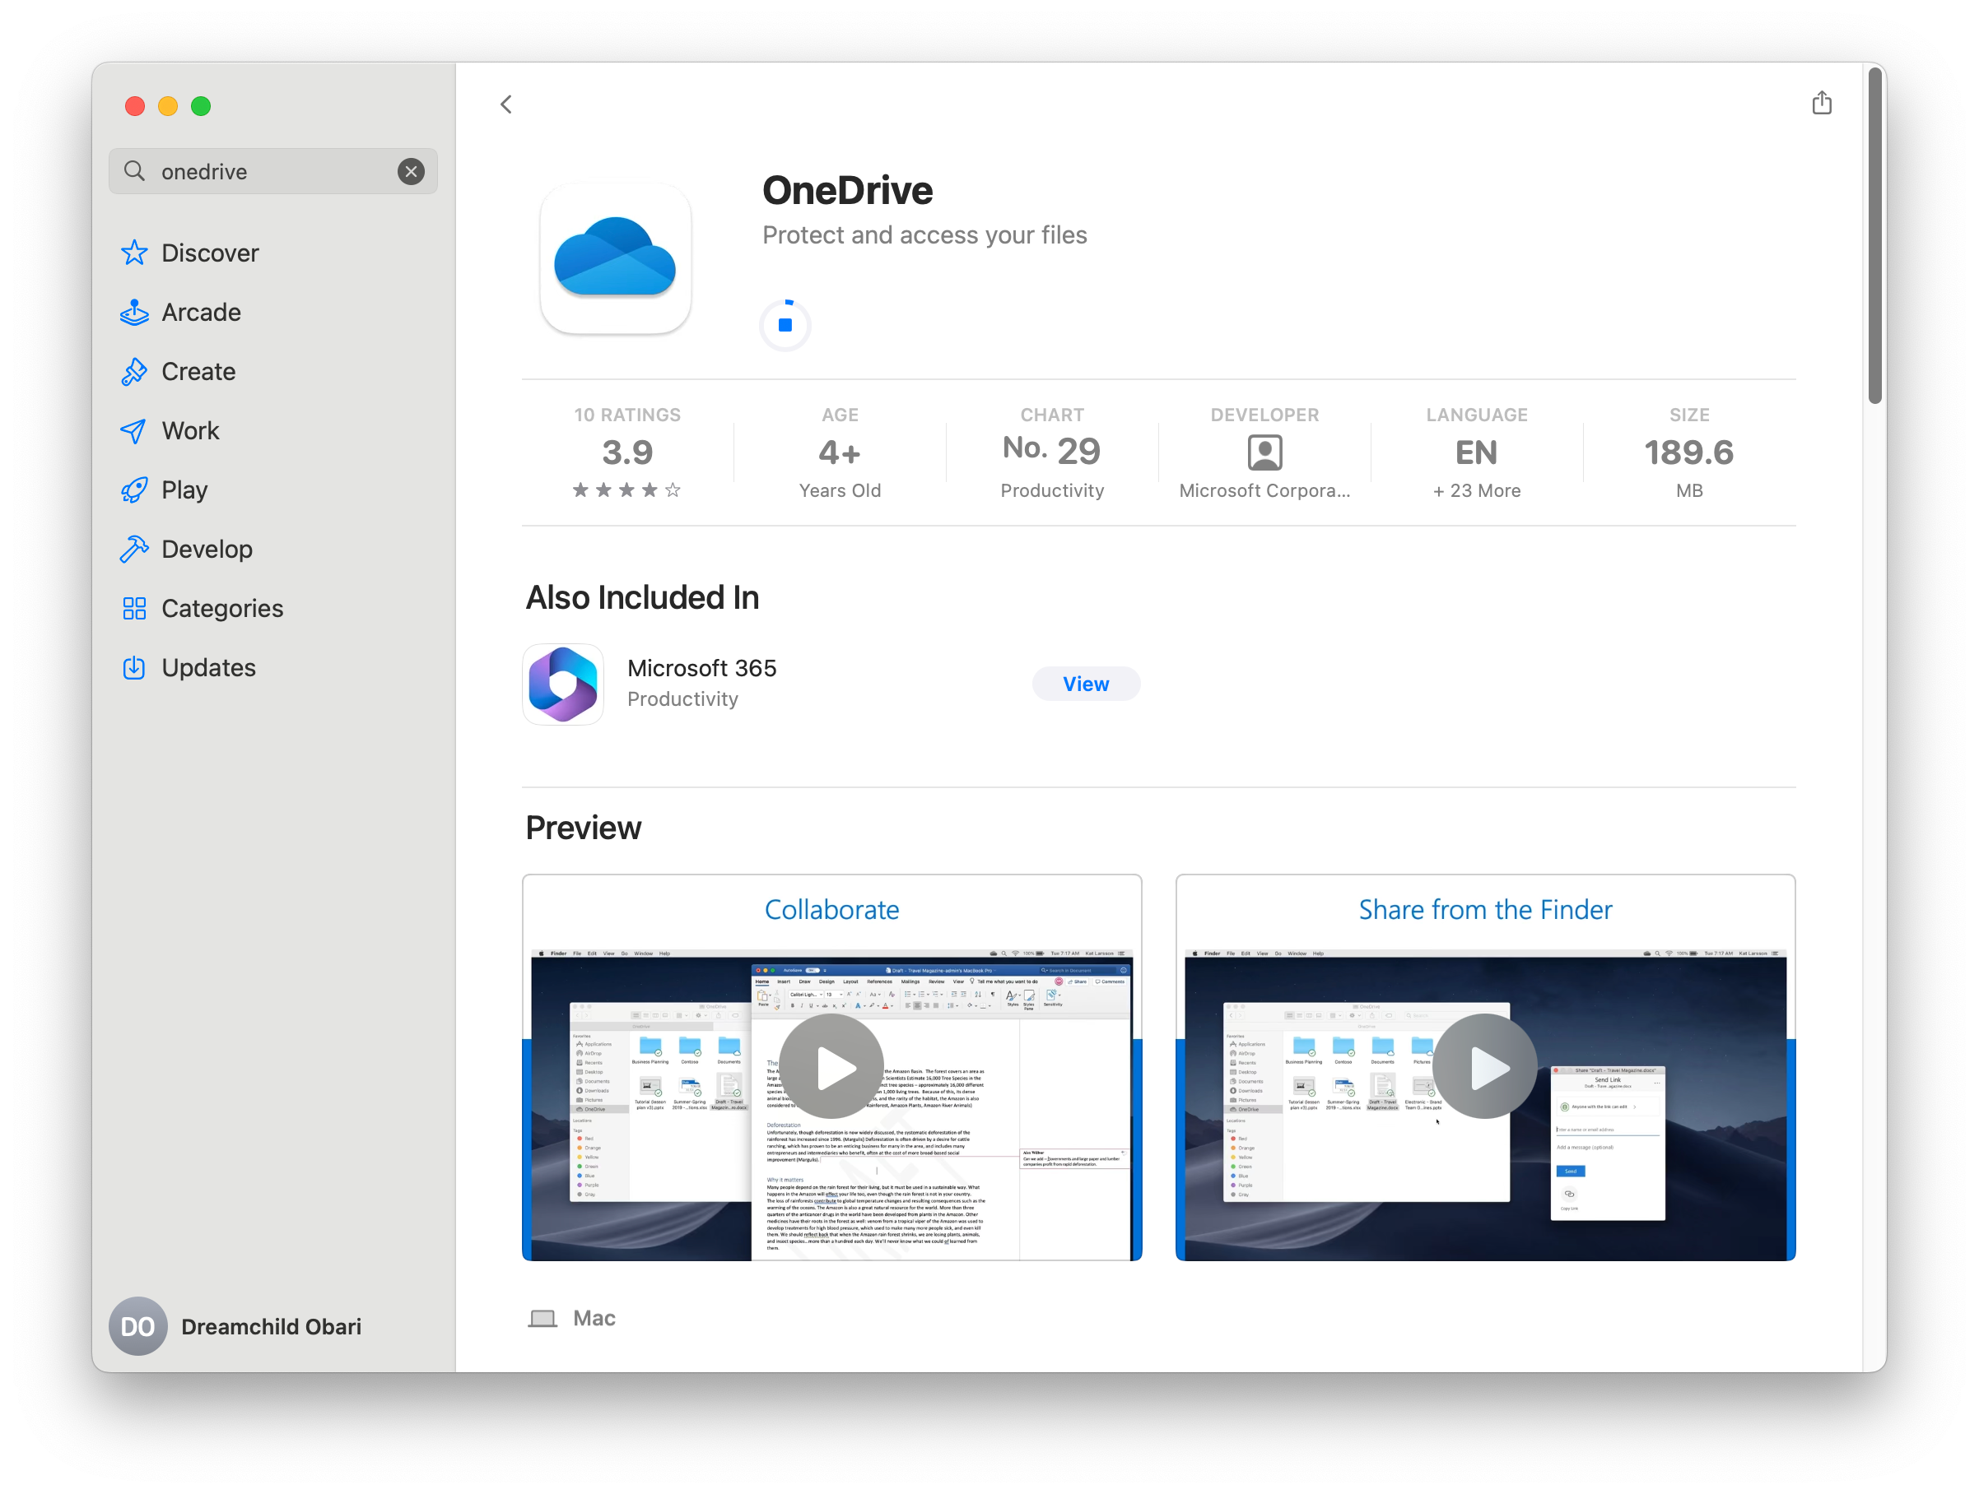Pause the OneDrive download
Screen dimensions: 1979x1494
(785, 324)
